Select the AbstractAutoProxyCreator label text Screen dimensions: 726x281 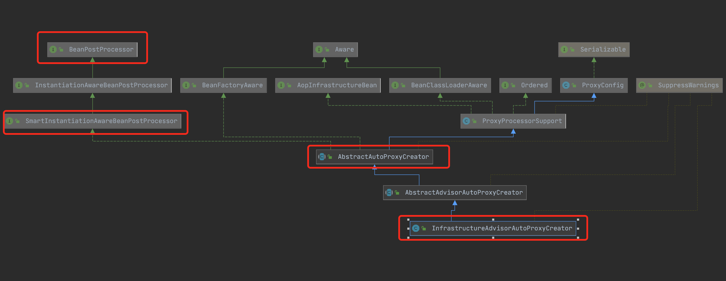(383, 157)
